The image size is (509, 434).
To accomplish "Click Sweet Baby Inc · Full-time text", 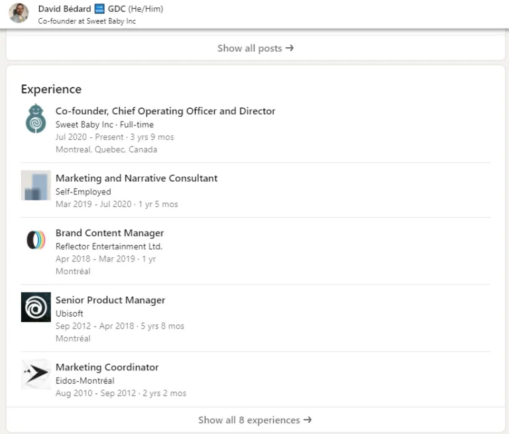I will point(105,125).
